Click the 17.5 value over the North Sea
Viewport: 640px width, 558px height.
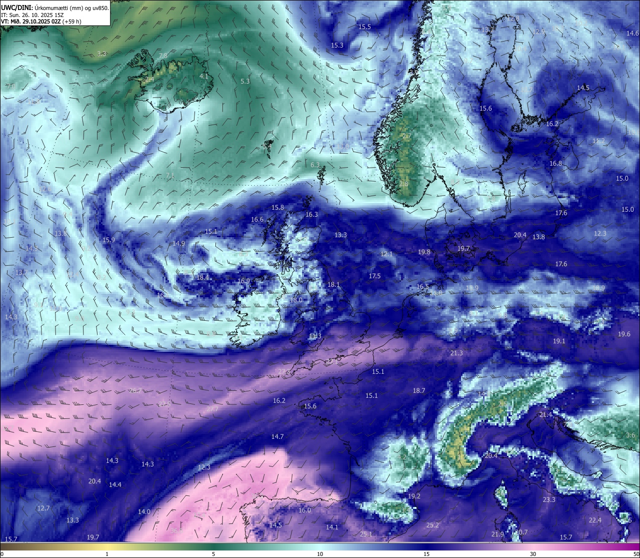(x=374, y=276)
